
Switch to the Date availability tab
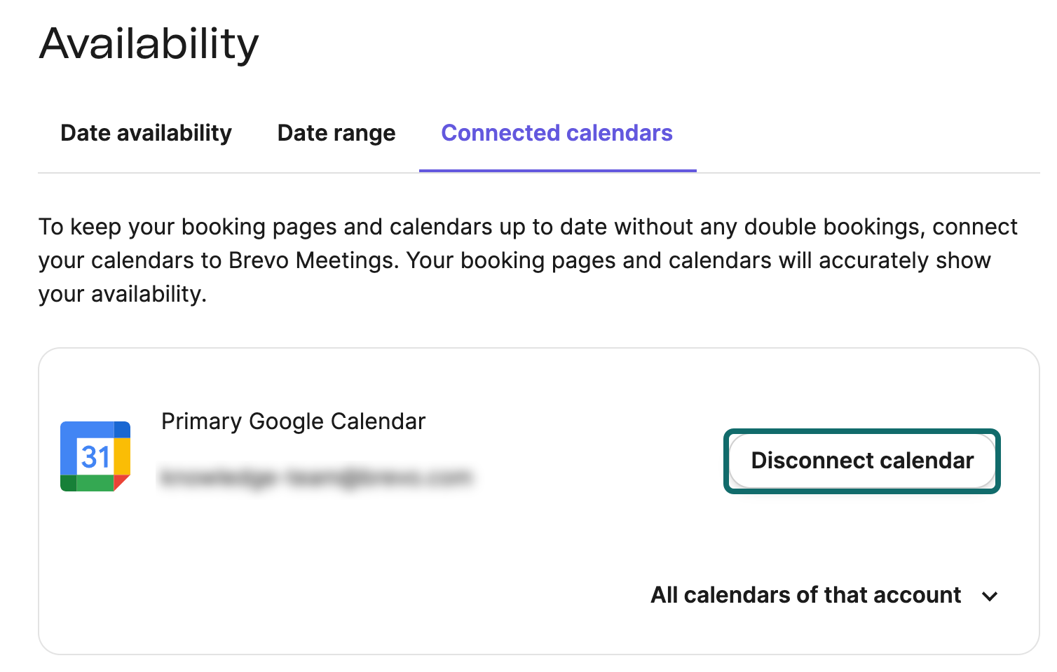click(x=146, y=133)
